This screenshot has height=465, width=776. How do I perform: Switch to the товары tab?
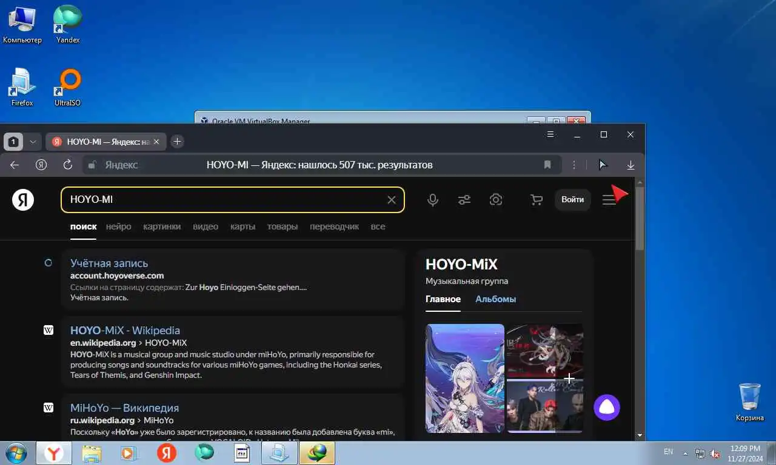point(283,226)
